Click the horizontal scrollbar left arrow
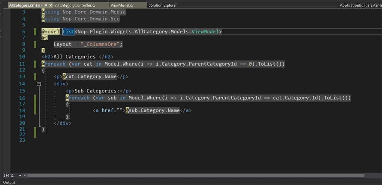The image size is (382, 185). 25,176
